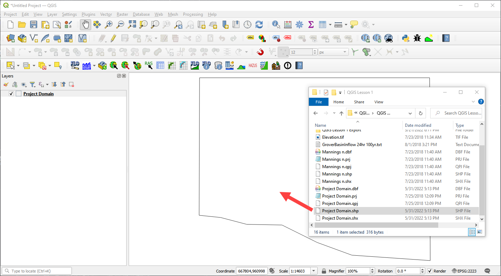Screen dimensions: 501x276
Task: Open the Identify Features tool
Action: 276,25
